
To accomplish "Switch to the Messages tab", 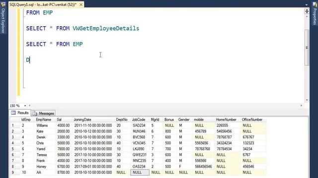I will point(43,113).
